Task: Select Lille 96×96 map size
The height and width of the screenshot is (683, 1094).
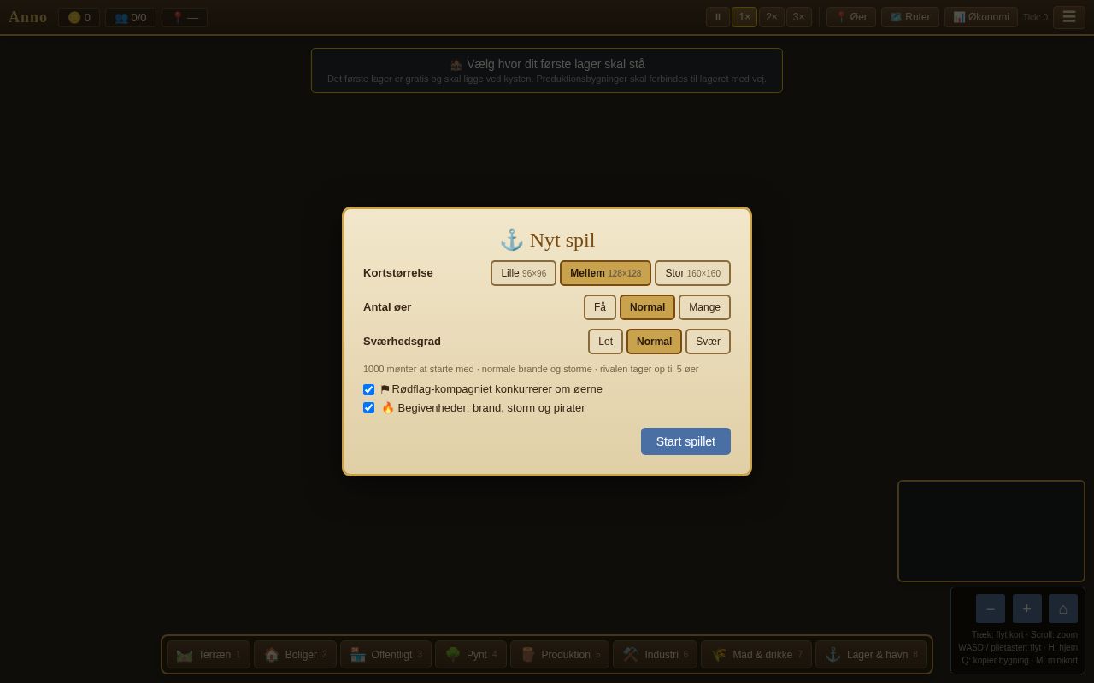Action: point(524,273)
